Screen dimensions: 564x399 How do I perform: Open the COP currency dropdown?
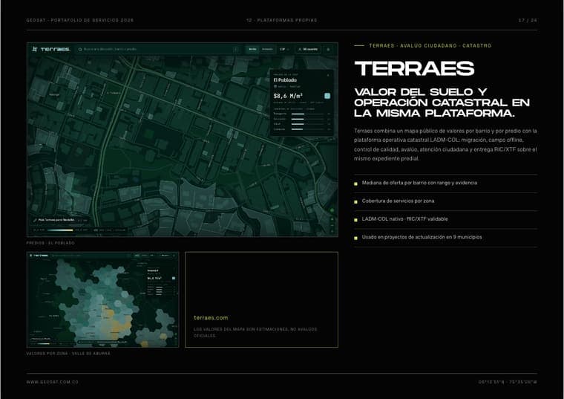pos(284,49)
